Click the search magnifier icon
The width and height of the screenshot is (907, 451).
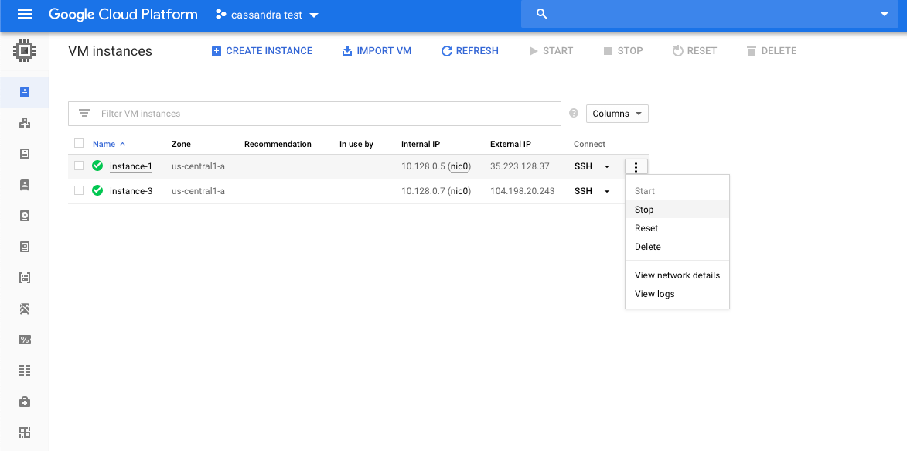click(x=541, y=15)
